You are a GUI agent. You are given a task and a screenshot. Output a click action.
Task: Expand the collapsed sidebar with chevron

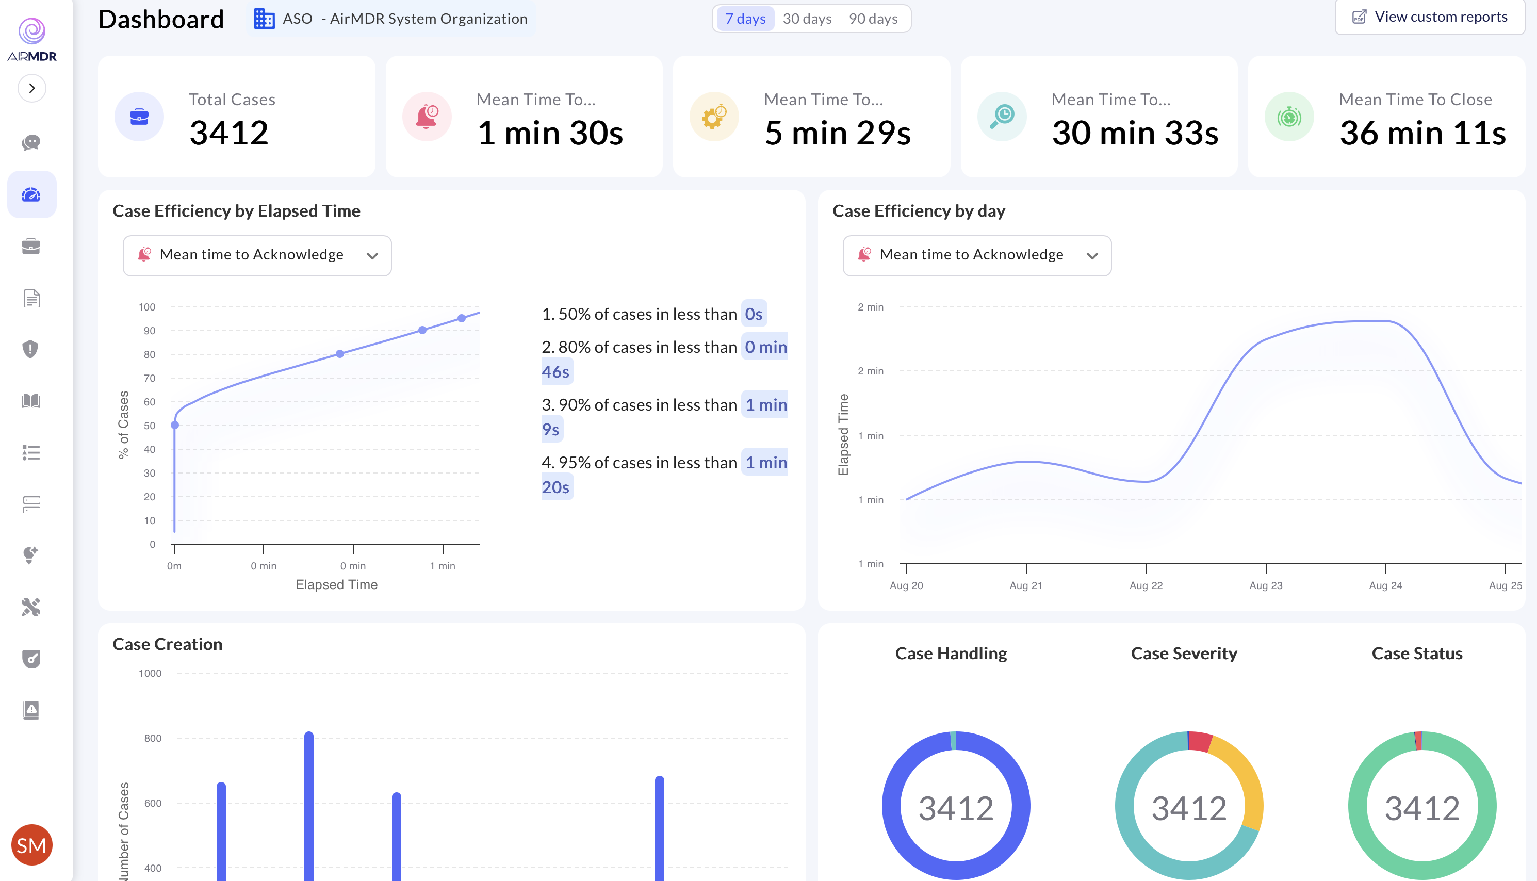pyautogui.click(x=31, y=88)
